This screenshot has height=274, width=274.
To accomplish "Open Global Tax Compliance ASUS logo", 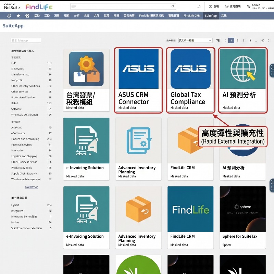I will (190, 69).
